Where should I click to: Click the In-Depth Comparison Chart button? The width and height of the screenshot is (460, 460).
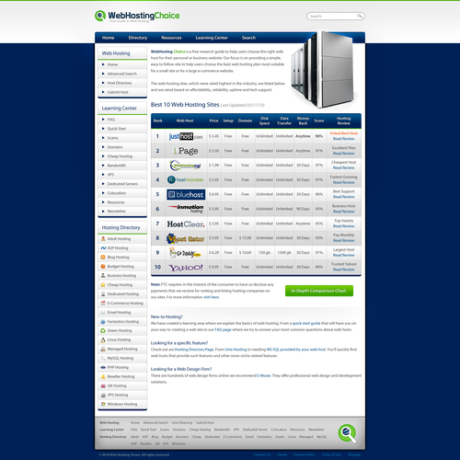(x=319, y=291)
